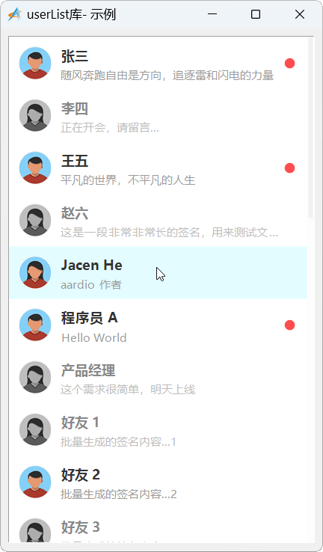323x552 pixels.
Task: Click the red notification dot beside 王五
Action: pos(289,168)
